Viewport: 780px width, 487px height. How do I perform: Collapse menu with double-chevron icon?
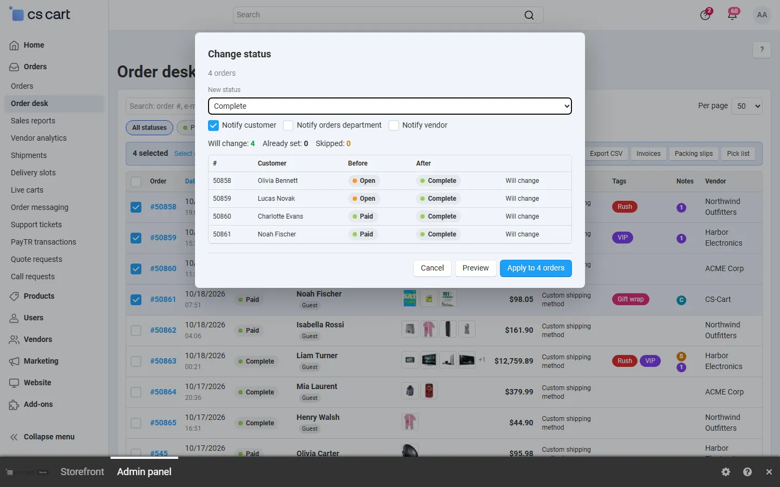pos(14,437)
